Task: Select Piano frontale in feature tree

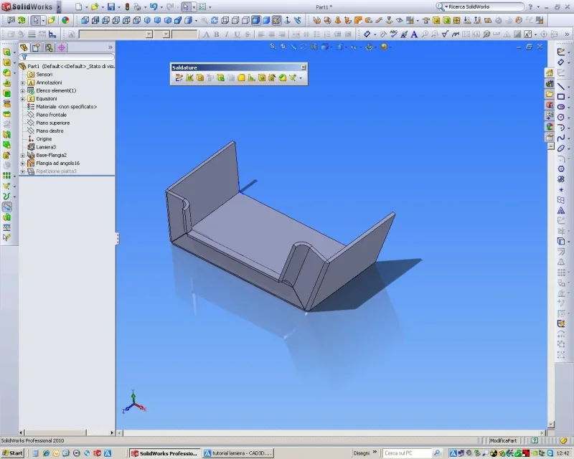Action: [x=51, y=115]
